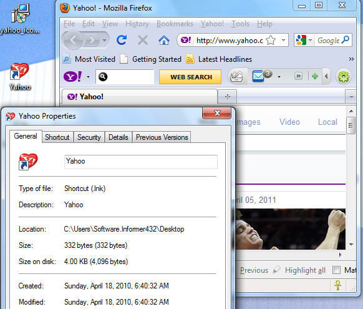Viewport: 363px width, 309px height.
Task: Switch to the Details tab
Action: [x=119, y=137]
